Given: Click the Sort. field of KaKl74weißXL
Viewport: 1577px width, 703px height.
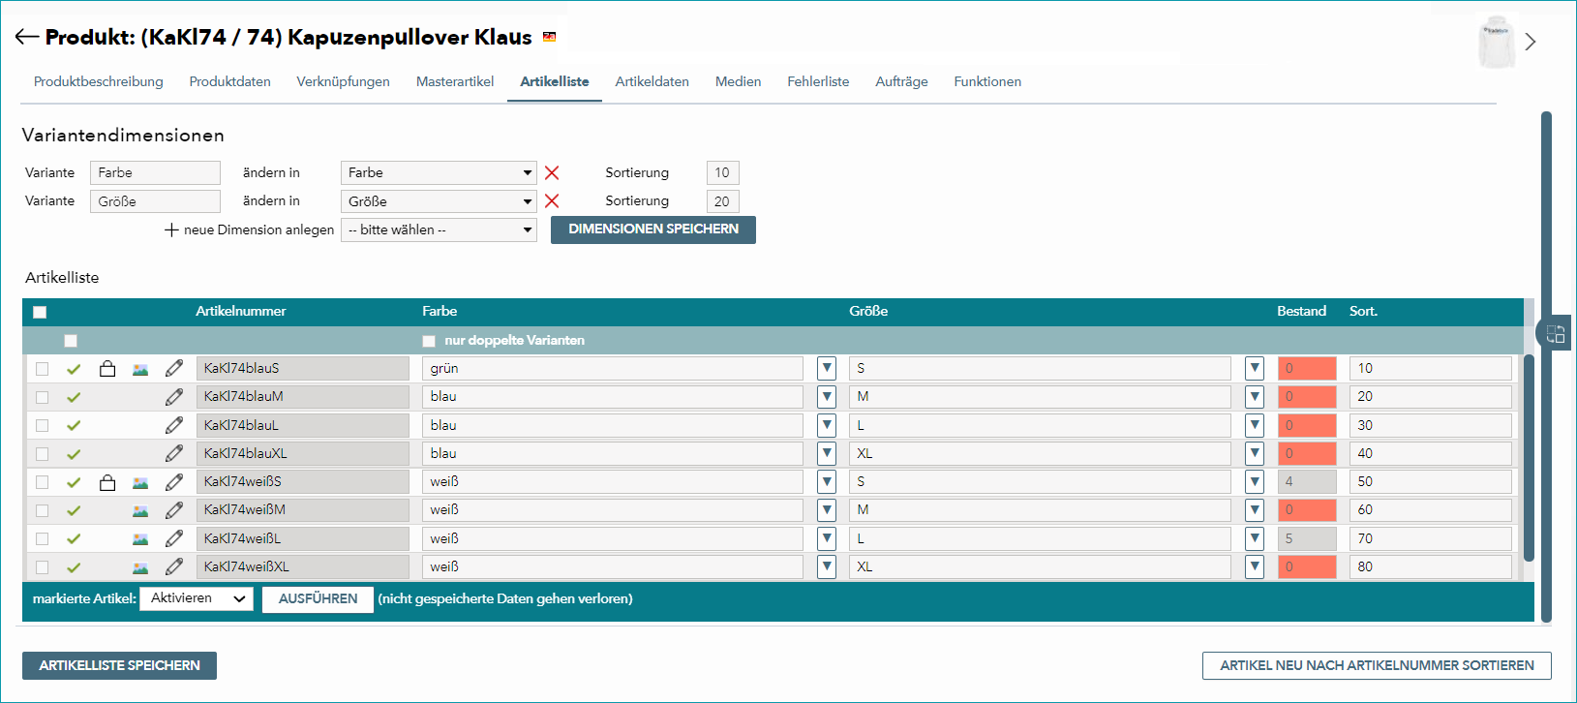Looking at the screenshot, I should click(1431, 566).
